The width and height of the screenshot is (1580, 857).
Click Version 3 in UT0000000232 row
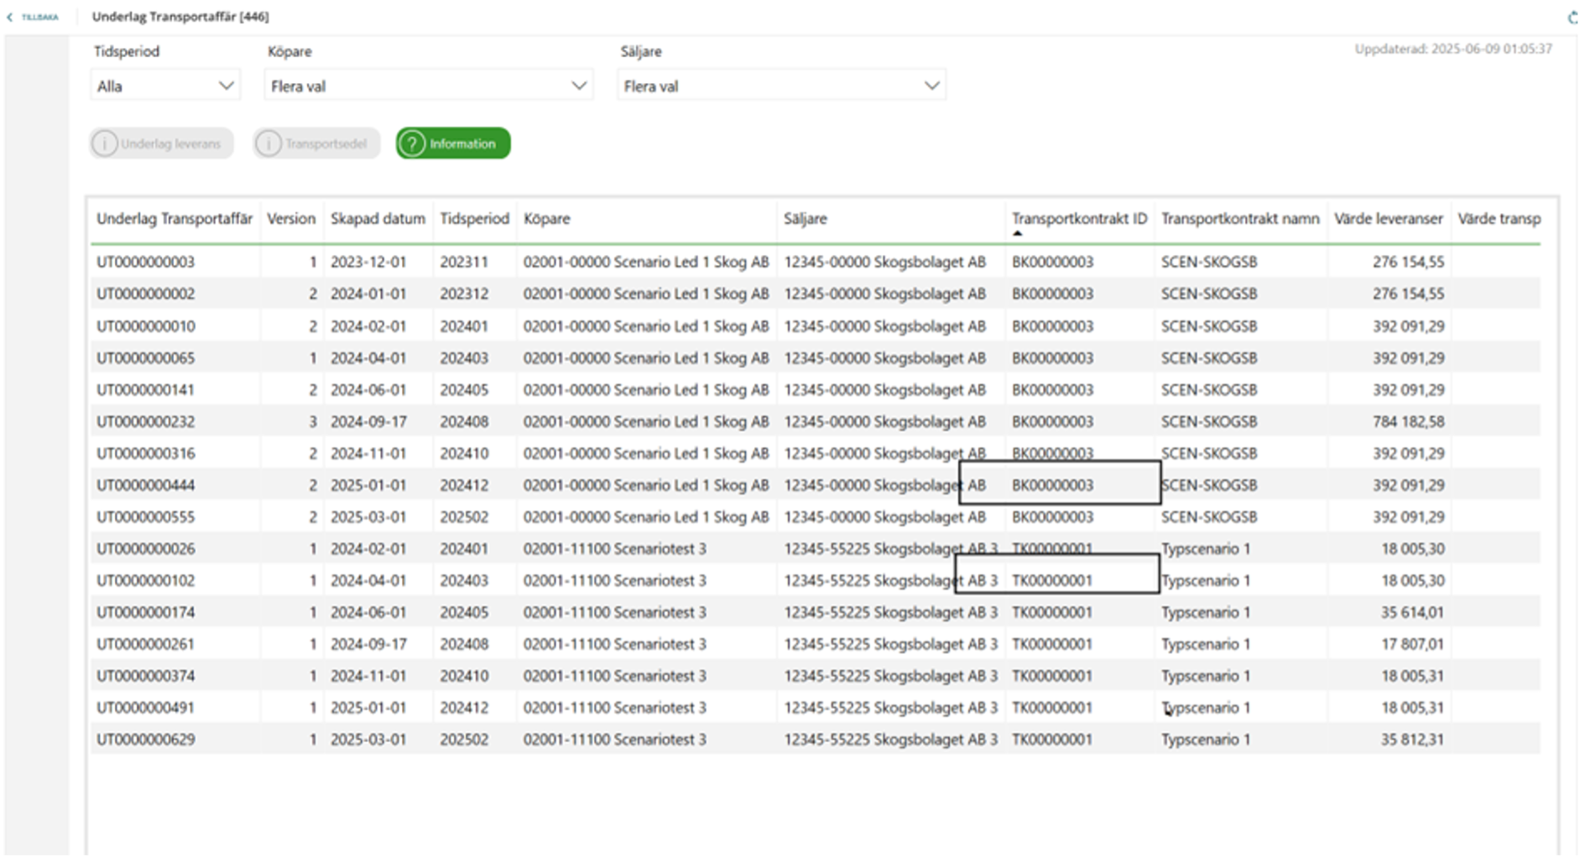(x=313, y=421)
